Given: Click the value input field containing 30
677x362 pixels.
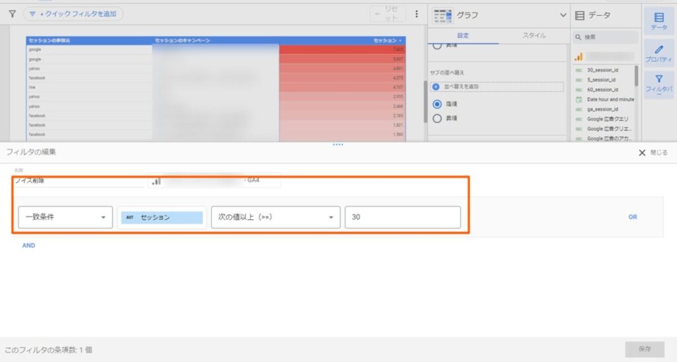Looking at the screenshot, I should tap(402, 217).
